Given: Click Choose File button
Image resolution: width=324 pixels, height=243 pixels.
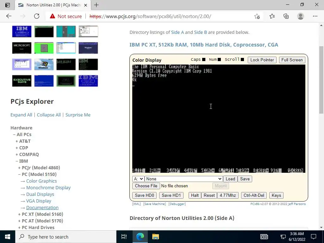Looking at the screenshot, I should (x=146, y=186).
